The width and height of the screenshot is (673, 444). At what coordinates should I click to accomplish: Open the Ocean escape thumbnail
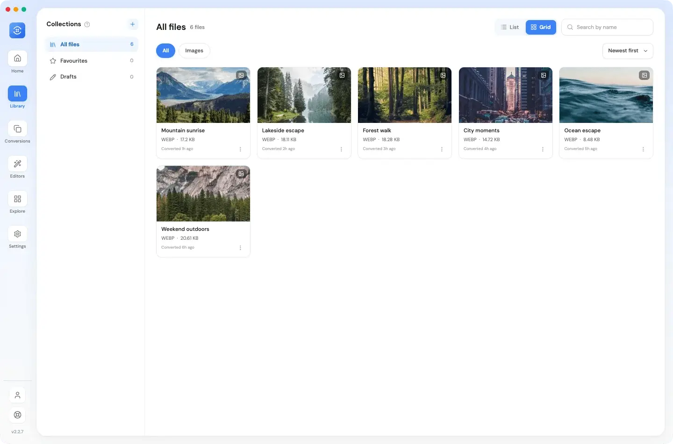coord(606,95)
